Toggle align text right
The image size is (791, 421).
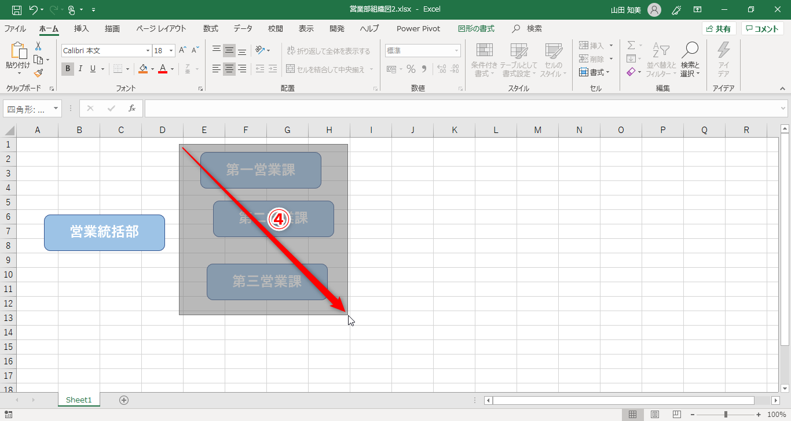[242, 69]
